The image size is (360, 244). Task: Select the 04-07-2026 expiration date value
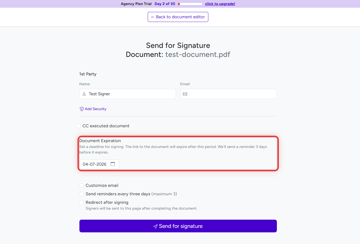(95, 164)
